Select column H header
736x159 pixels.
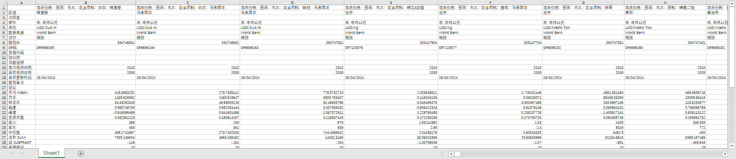coord(665,2)
